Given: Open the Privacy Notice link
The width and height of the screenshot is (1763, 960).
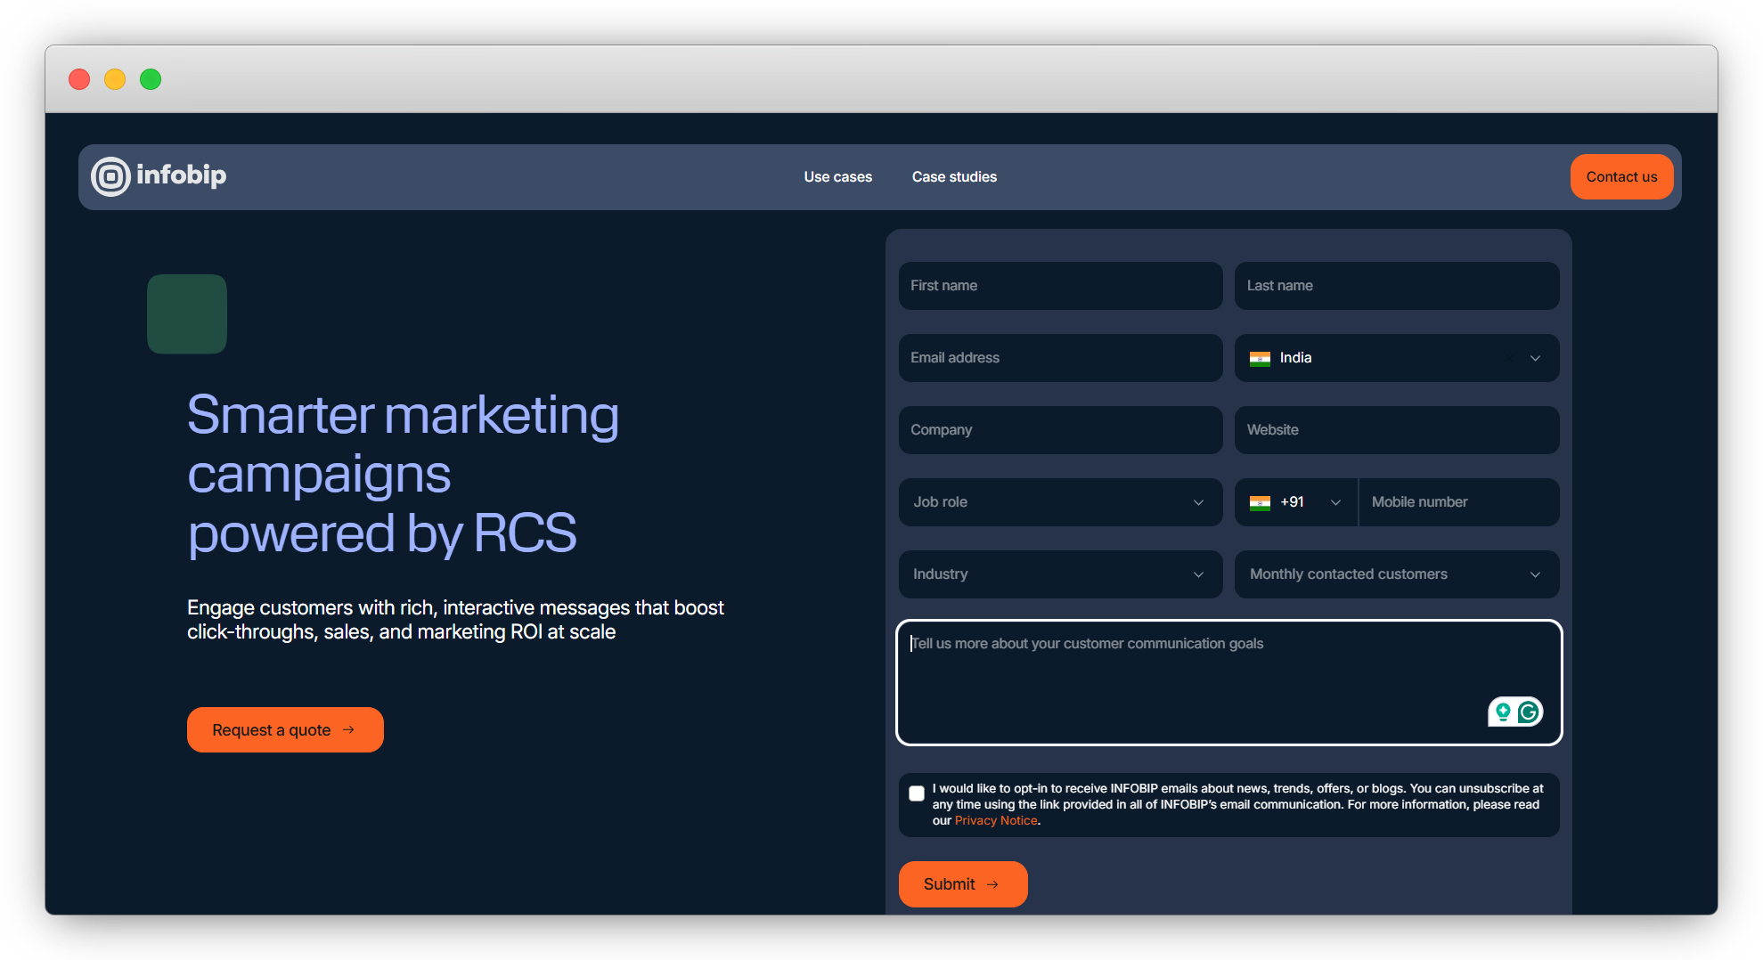Looking at the screenshot, I should (x=996, y=820).
